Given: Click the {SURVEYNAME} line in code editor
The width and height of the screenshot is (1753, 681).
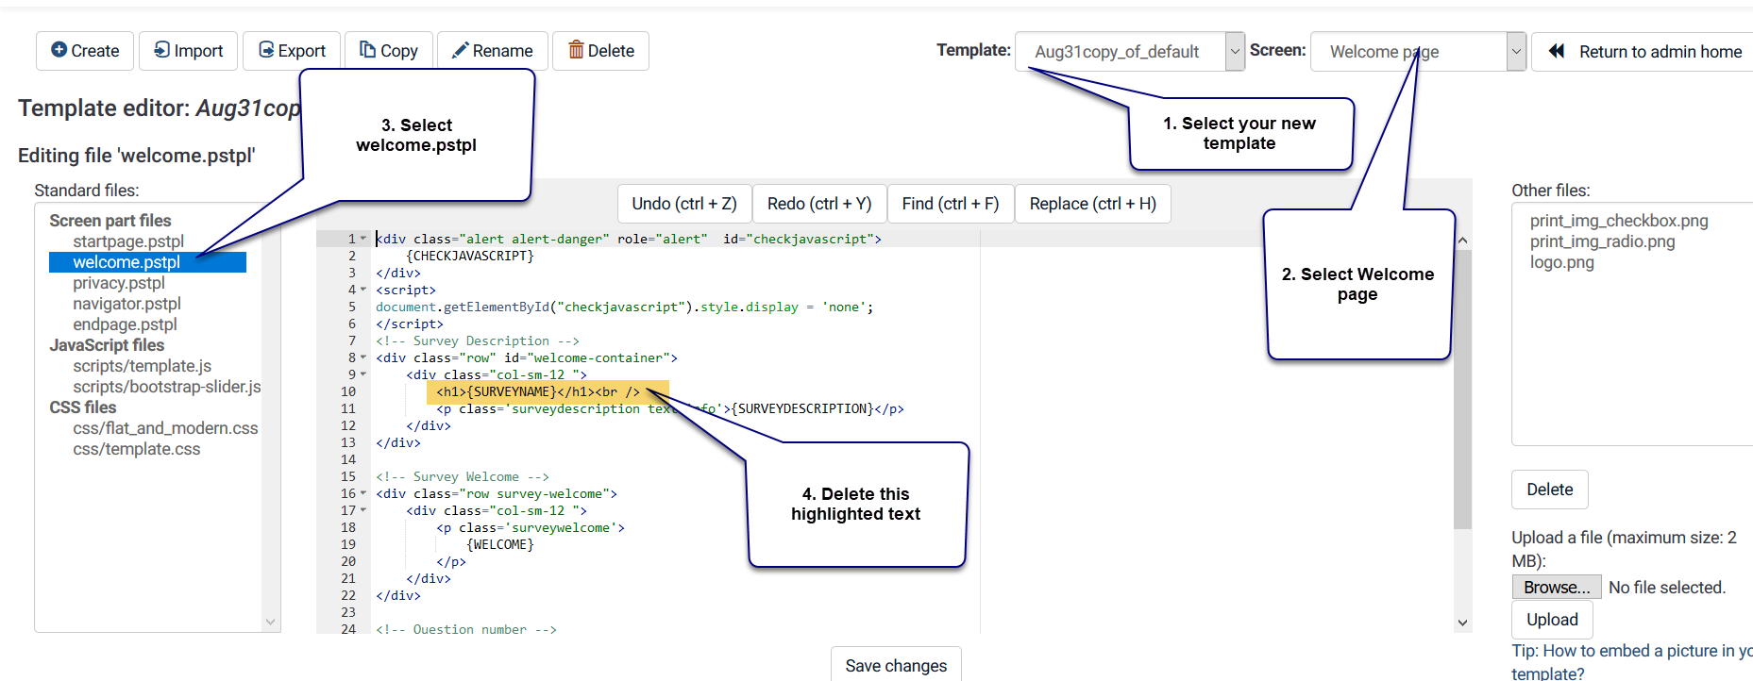Looking at the screenshot, I should (538, 391).
